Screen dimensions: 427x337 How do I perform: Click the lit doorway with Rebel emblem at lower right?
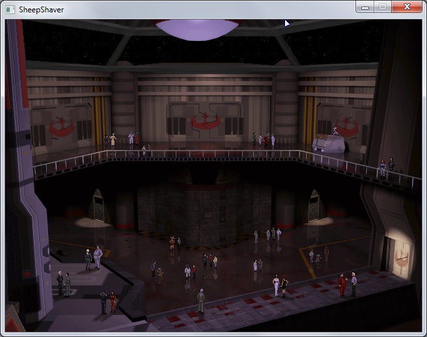(401, 258)
